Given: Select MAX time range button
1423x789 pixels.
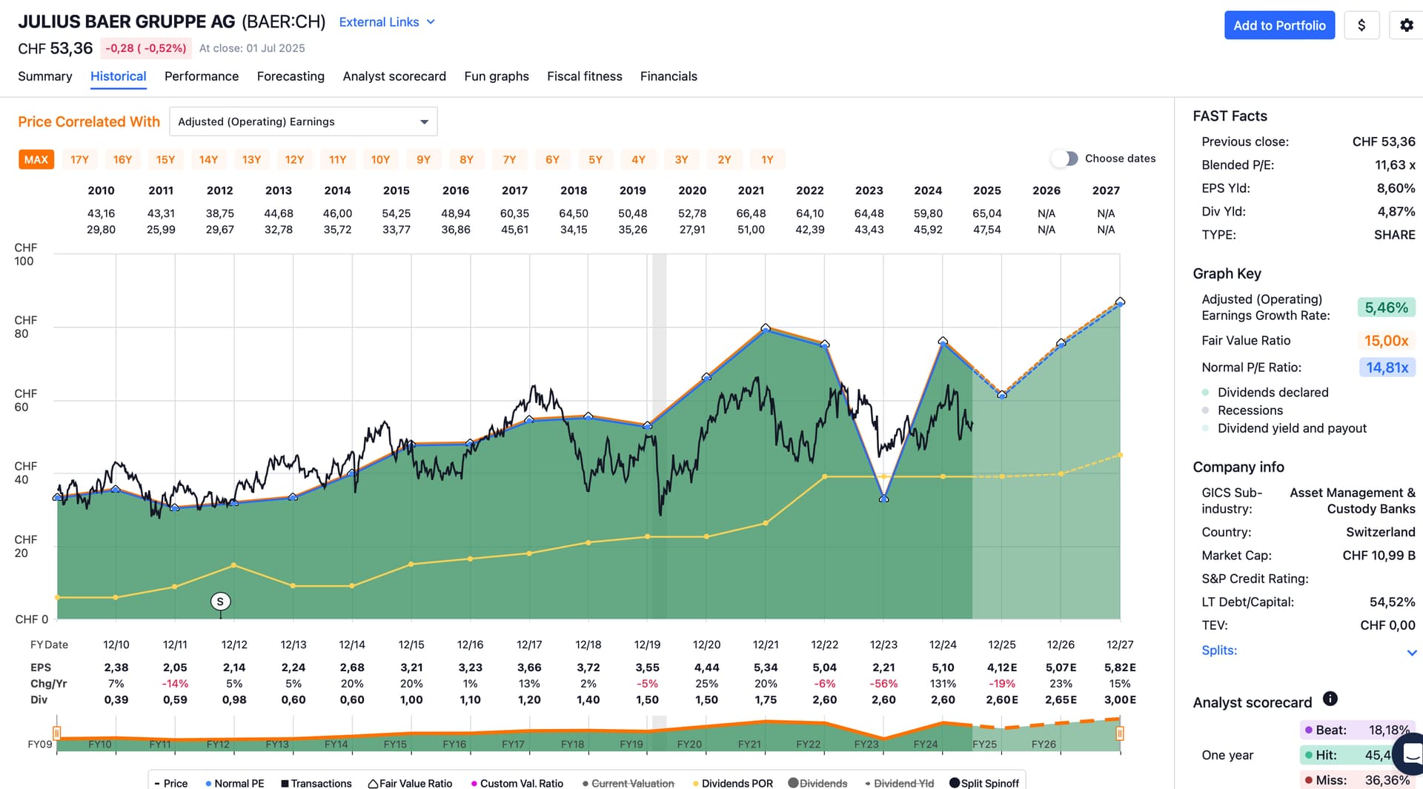Looking at the screenshot, I should click(36, 159).
